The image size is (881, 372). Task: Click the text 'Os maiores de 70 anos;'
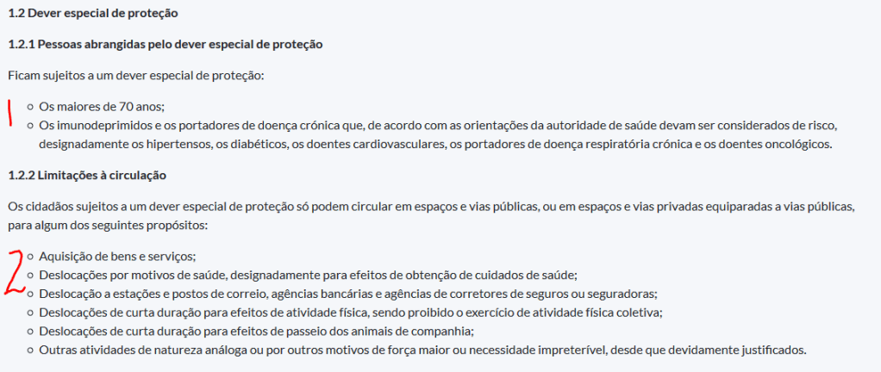click(x=102, y=107)
